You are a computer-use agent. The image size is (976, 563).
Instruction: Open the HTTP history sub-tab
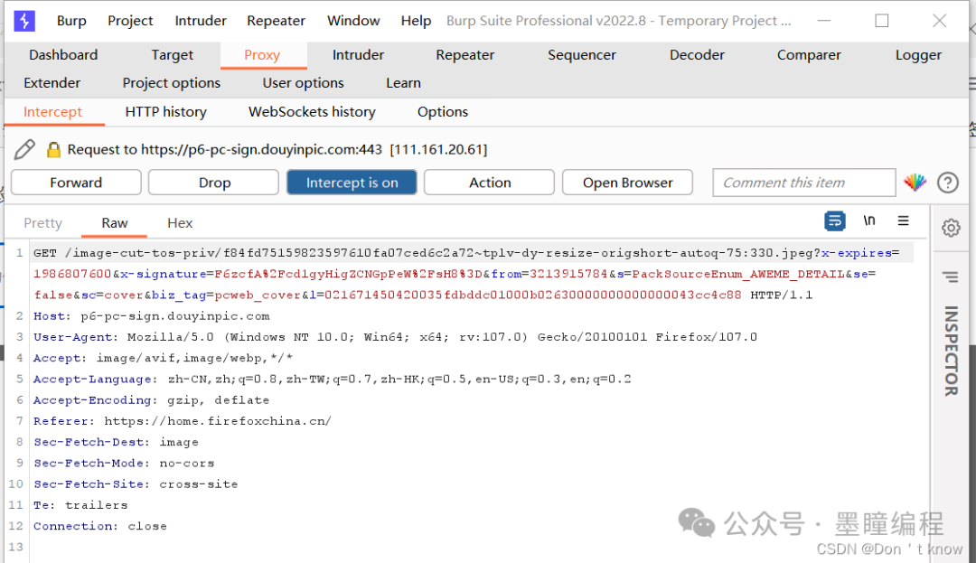[165, 112]
